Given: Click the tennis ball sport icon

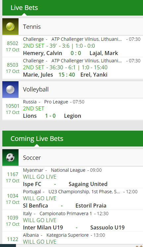Looking at the screenshot, I should (x=10, y=27).
